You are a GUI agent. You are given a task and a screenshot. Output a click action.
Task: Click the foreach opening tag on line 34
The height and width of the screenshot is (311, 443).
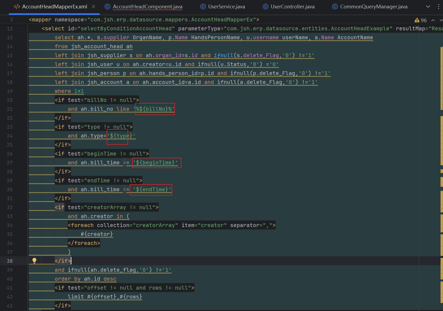(x=172, y=225)
